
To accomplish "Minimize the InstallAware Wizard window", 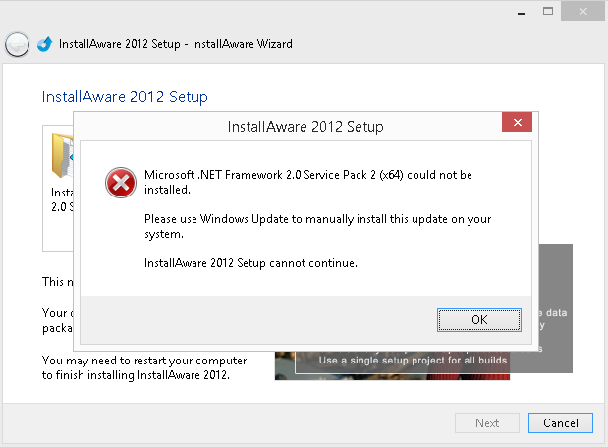I will 522,12.
